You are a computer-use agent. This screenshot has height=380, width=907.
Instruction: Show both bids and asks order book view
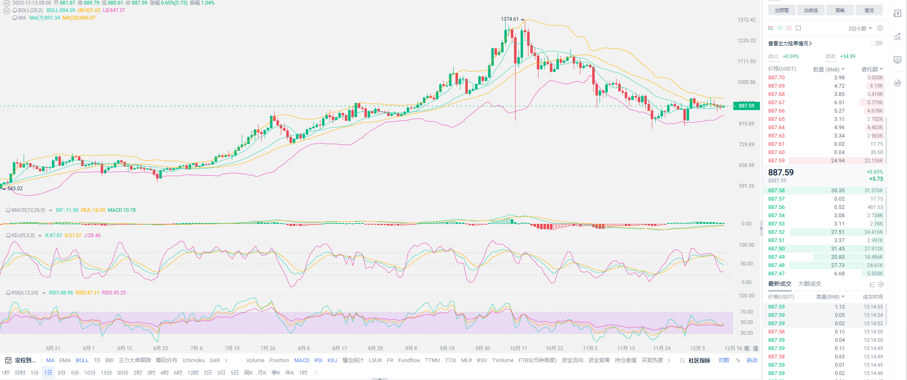coord(770,28)
